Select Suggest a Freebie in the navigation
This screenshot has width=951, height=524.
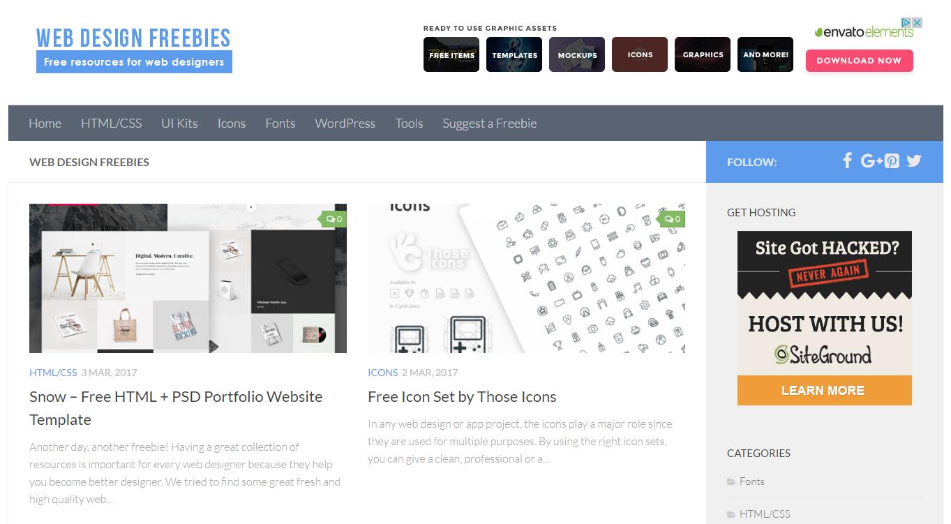point(490,123)
